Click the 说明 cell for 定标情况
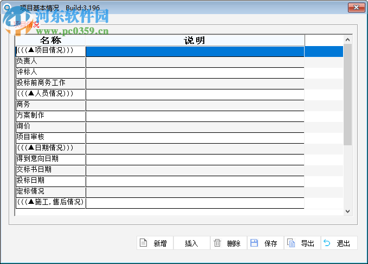Viewport: 368px width, 264px height. click(x=195, y=192)
